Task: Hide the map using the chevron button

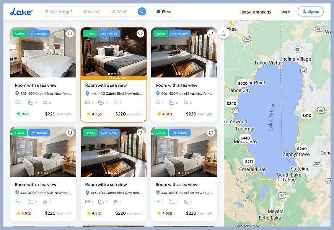Action: click(224, 33)
